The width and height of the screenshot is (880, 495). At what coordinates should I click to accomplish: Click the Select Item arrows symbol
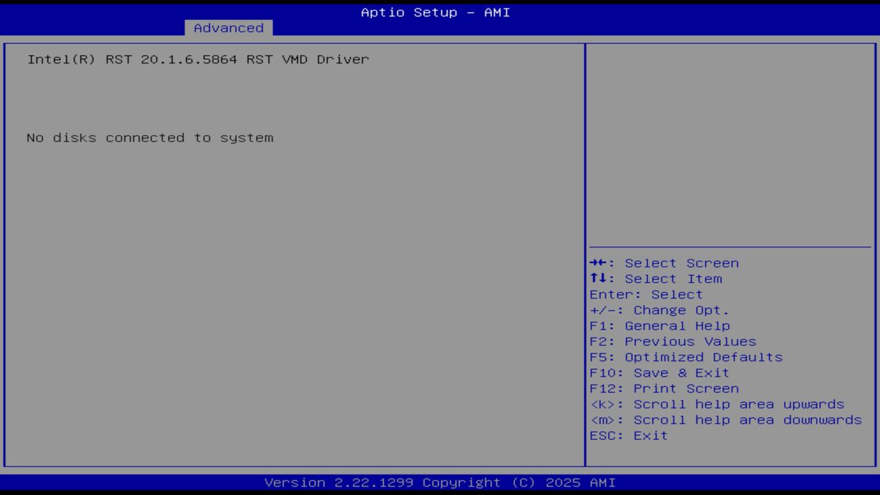(x=600, y=278)
